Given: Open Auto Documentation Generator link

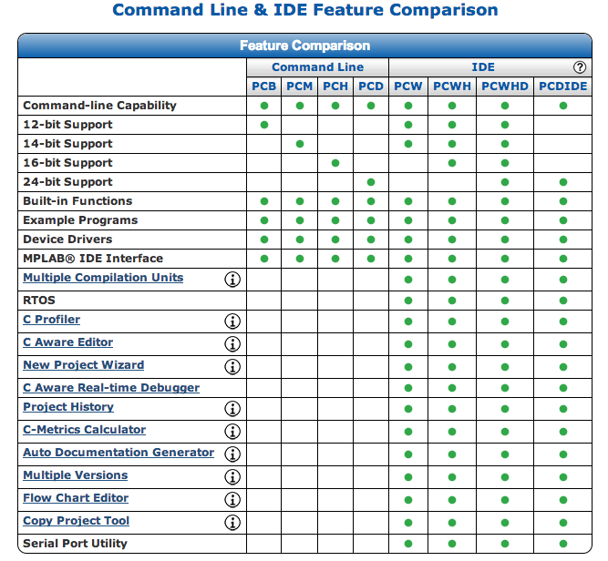Looking at the screenshot, I should pyautogui.click(x=119, y=453).
